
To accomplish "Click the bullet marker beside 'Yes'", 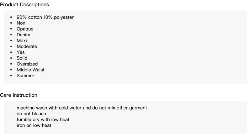I will 11,53.
